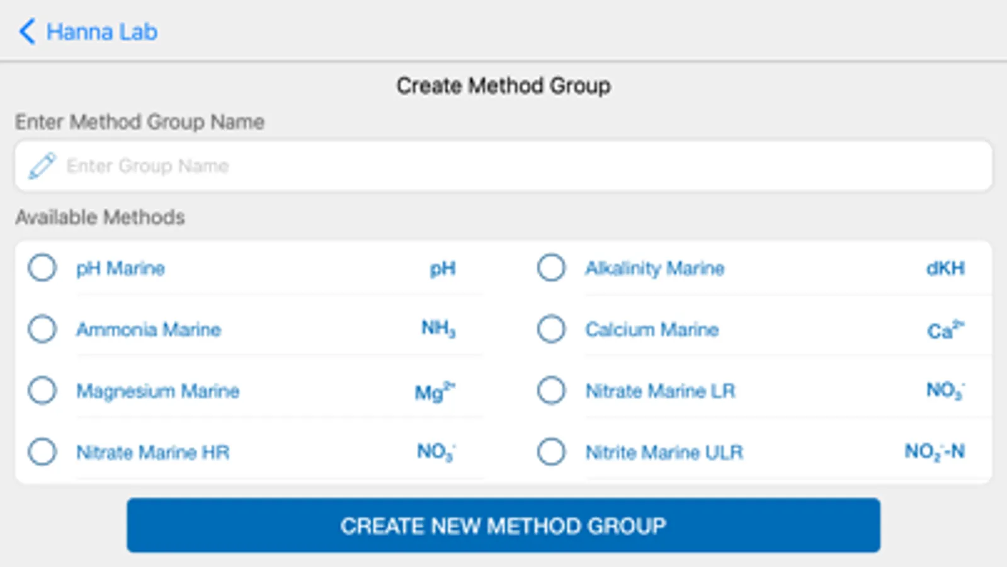The height and width of the screenshot is (567, 1007).
Task: Select the Ammonia Marine radio button
Action: click(x=42, y=329)
